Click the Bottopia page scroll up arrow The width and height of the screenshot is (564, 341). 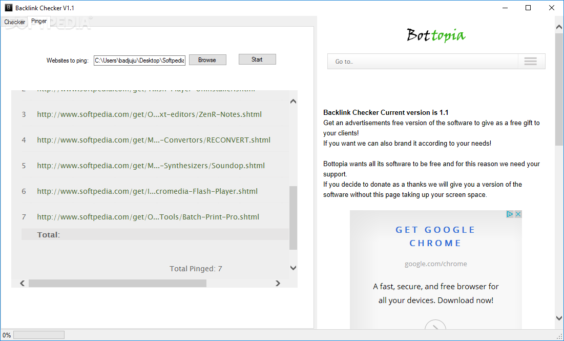coord(559,27)
